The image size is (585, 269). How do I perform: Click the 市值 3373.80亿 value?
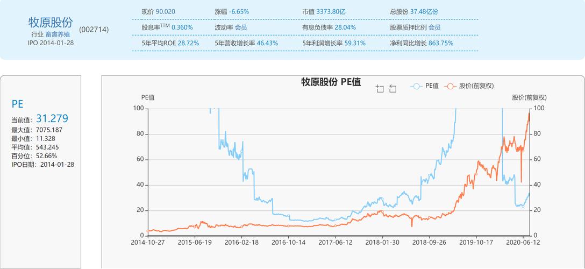[x=331, y=11]
